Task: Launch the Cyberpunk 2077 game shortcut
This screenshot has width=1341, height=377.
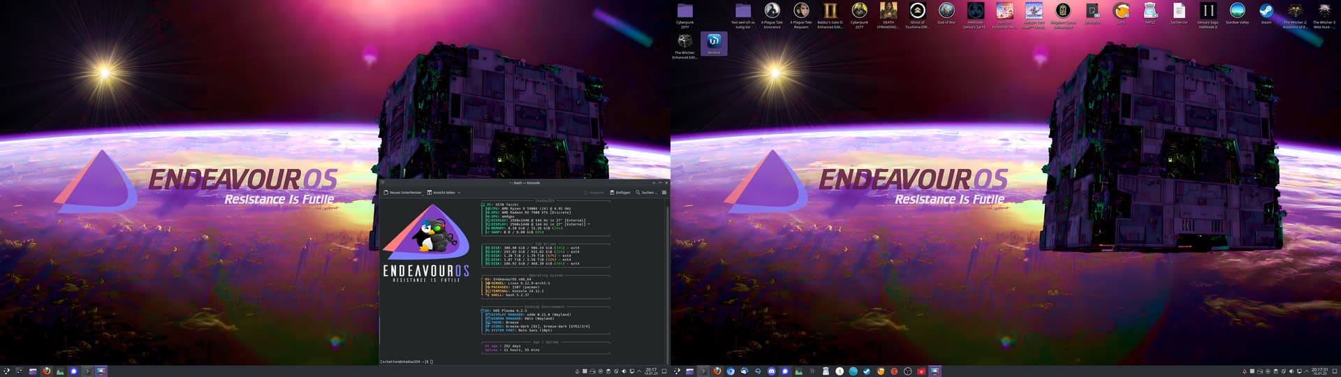Action: pyautogui.click(x=859, y=15)
